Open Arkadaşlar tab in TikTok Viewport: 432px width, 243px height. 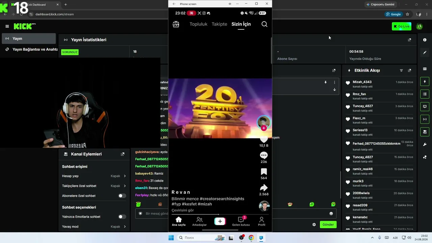(199, 222)
